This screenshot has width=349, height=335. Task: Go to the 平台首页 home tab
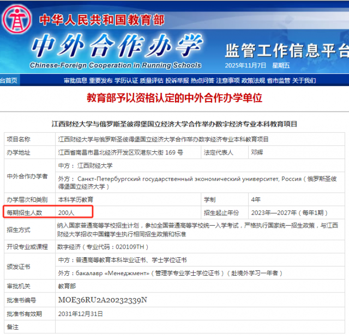tap(8, 80)
